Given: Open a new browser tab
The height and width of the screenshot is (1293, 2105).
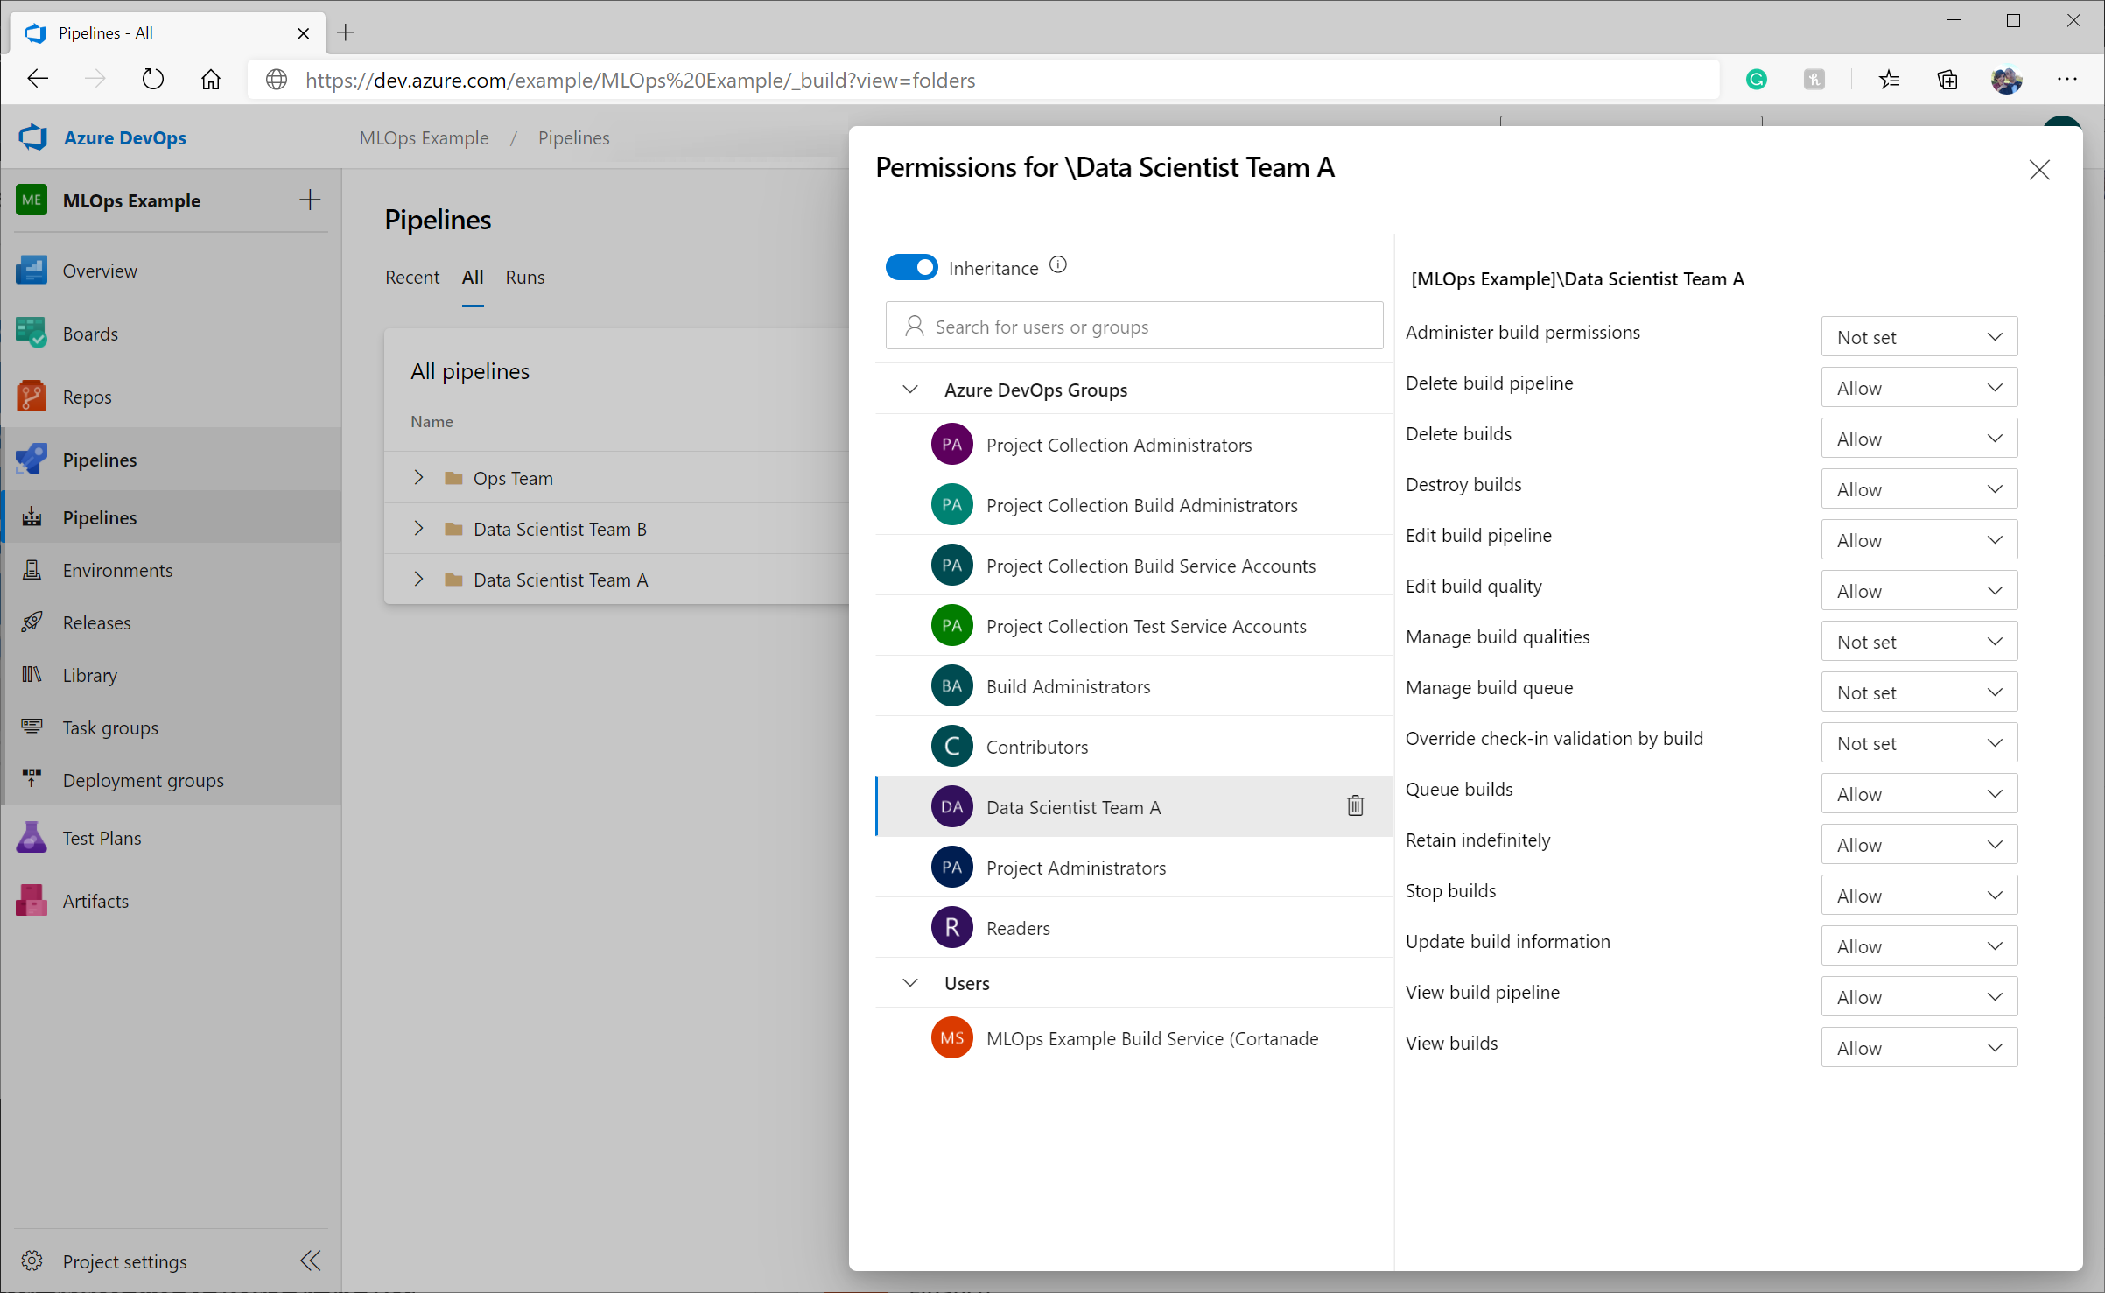Looking at the screenshot, I should click(x=346, y=32).
